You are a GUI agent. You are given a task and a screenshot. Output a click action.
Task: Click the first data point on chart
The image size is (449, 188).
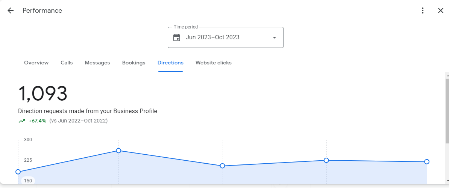tap(18, 172)
